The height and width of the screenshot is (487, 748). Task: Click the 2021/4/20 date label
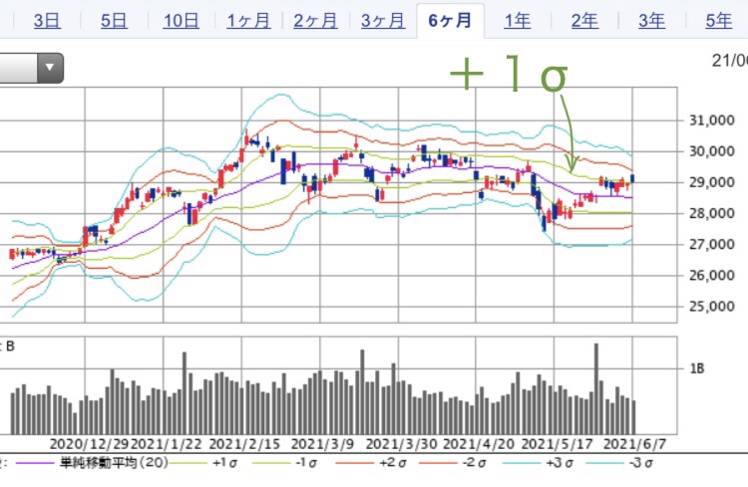pos(479,444)
